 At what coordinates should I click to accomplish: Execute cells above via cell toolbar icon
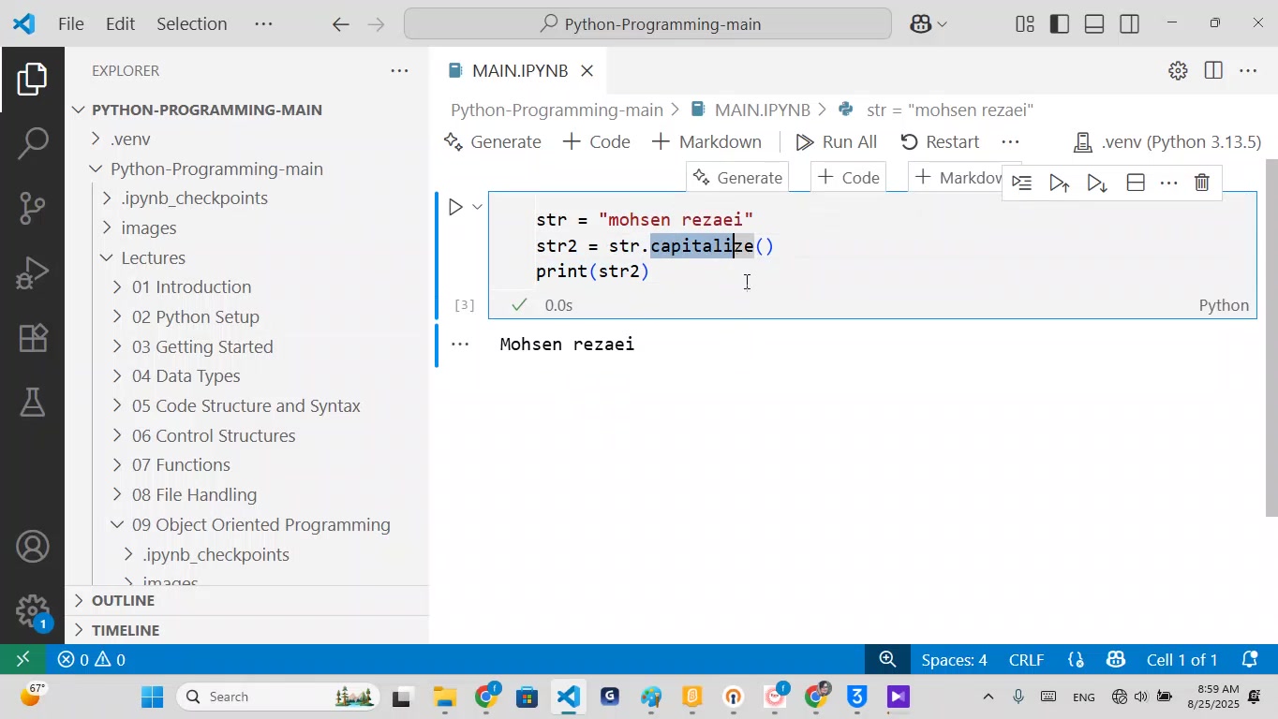(1060, 183)
